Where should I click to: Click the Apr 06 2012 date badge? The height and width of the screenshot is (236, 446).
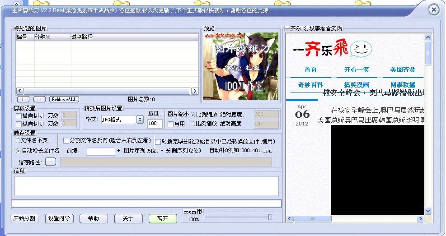[x=302, y=115]
